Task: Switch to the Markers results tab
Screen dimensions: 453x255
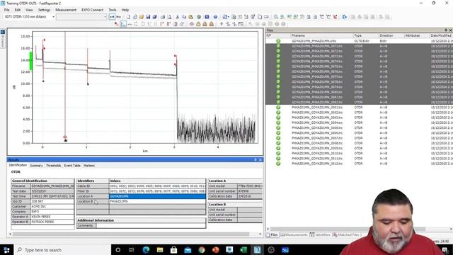Action: pyautogui.click(x=89, y=166)
